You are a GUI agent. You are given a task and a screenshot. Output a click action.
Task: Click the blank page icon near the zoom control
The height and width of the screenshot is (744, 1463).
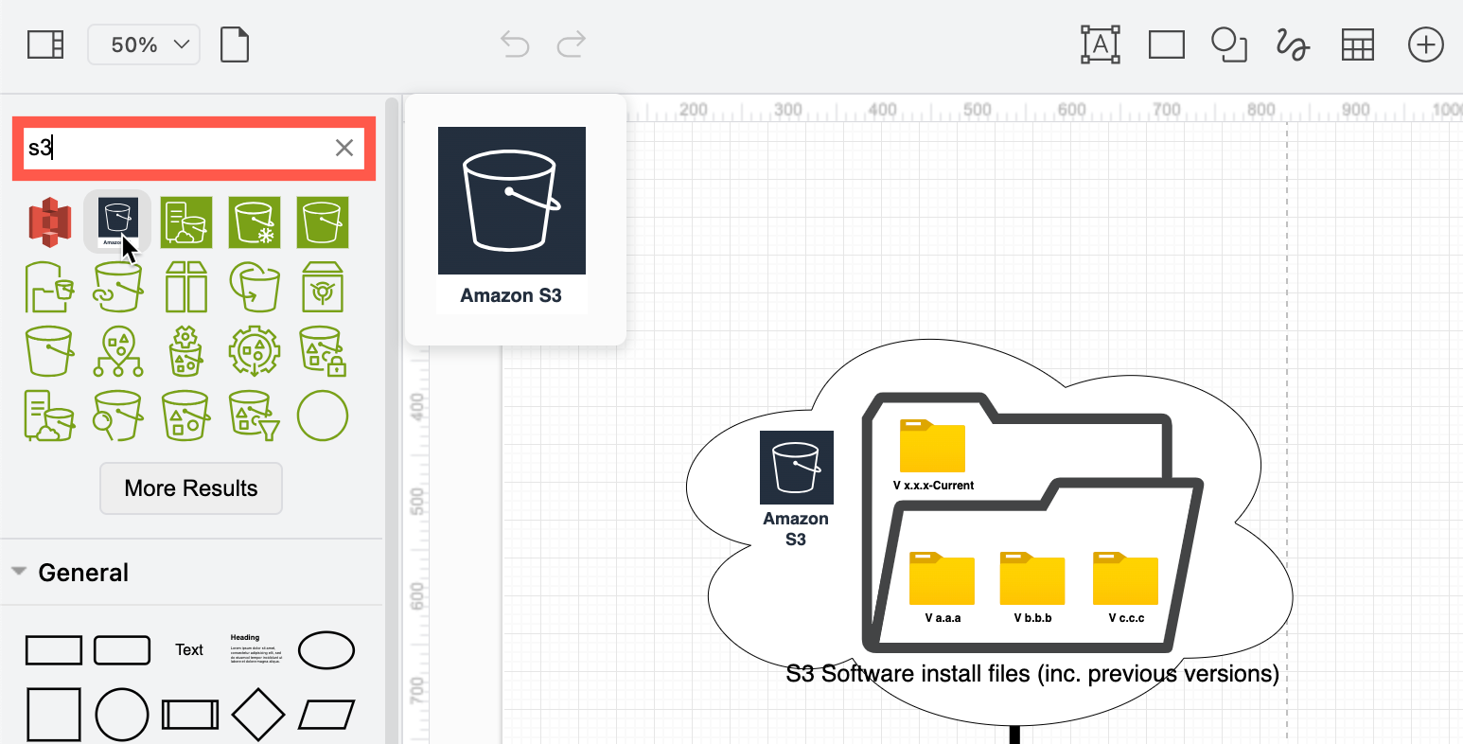pyautogui.click(x=233, y=44)
